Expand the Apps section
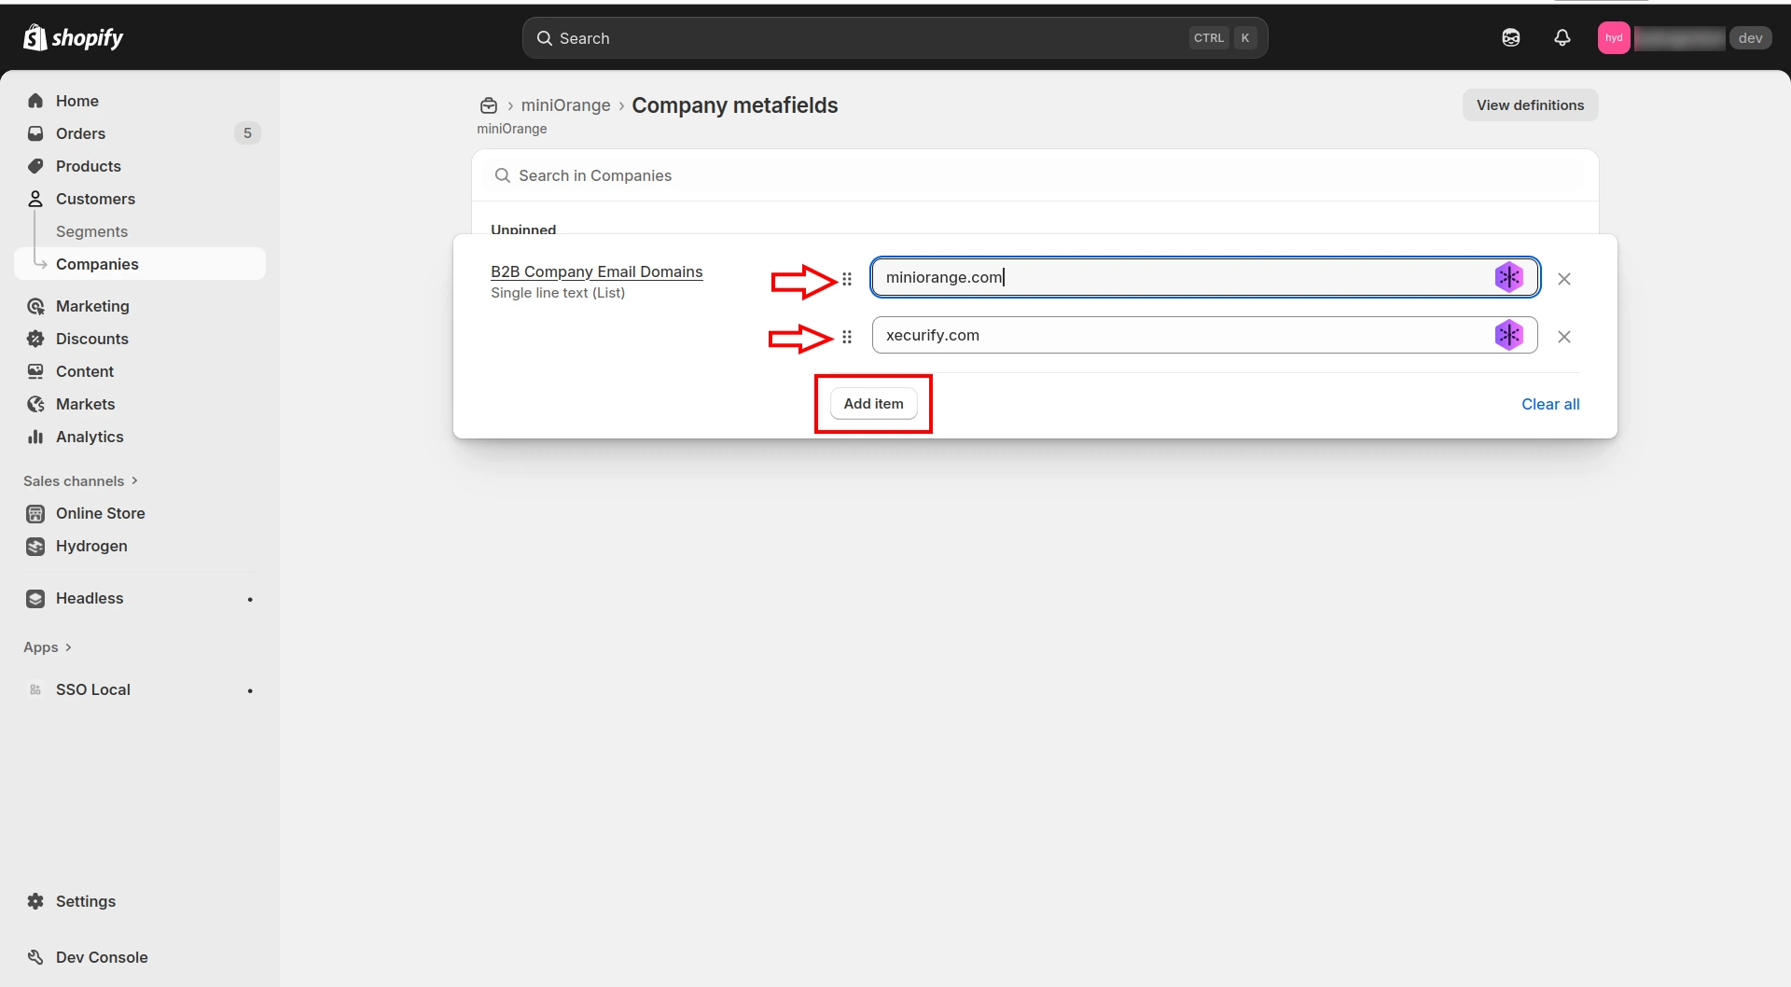This screenshot has width=1791, height=987. pos(47,646)
